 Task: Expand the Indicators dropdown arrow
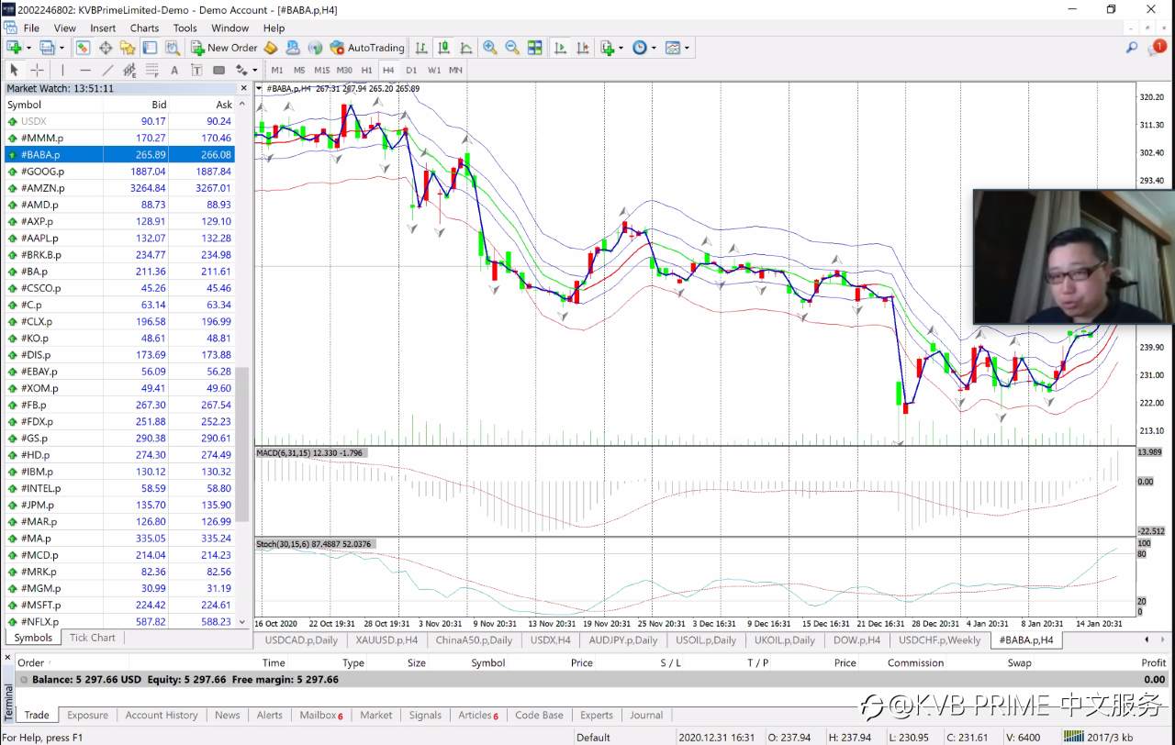(621, 47)
